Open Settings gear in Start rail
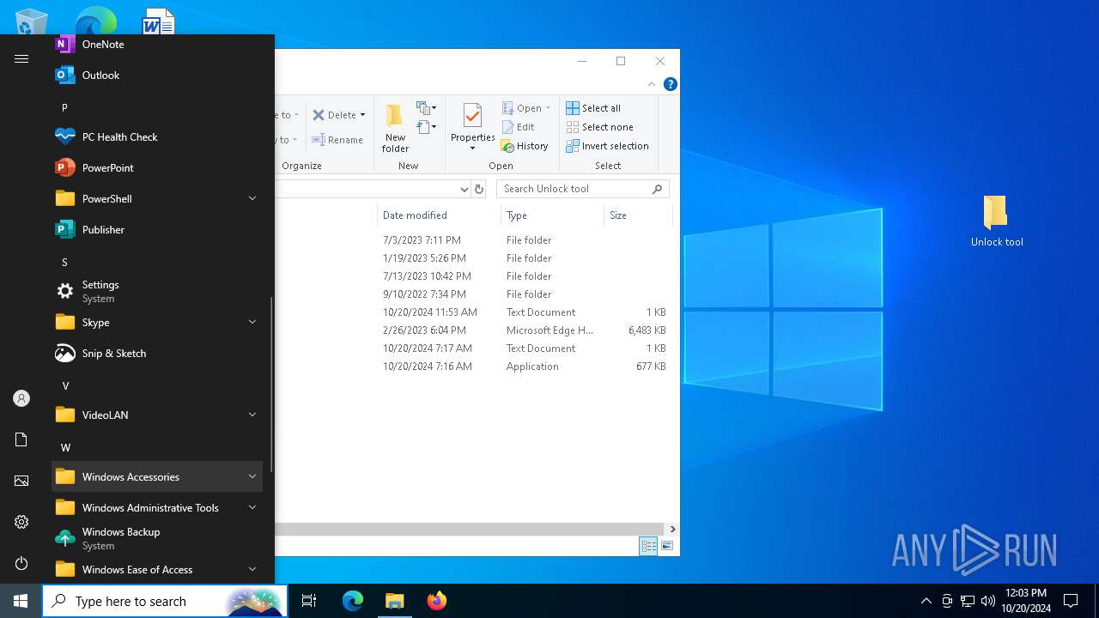Viewport: 1099px width, 618px height. (21, 522)
